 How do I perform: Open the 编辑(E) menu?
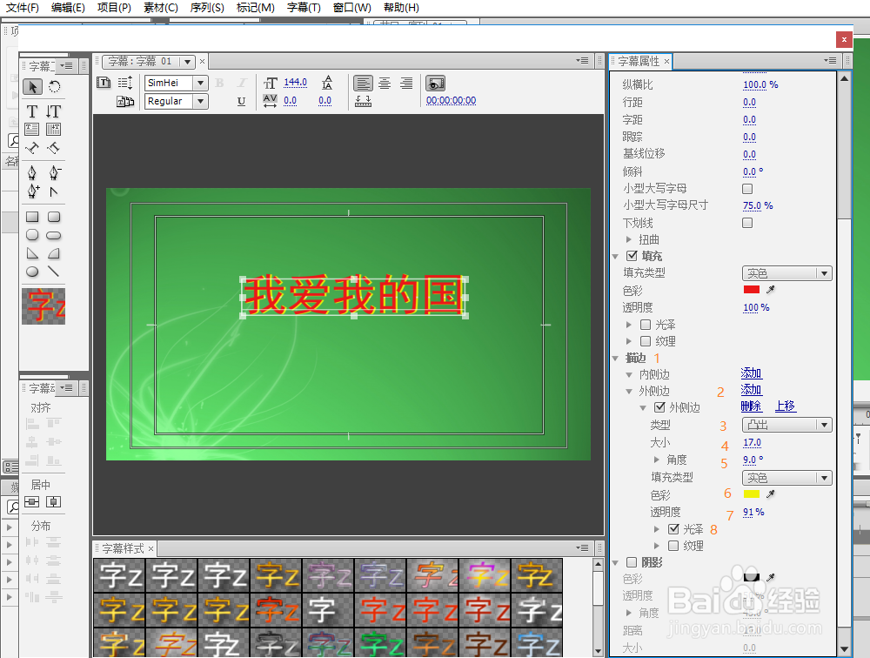tap(68, 8)
